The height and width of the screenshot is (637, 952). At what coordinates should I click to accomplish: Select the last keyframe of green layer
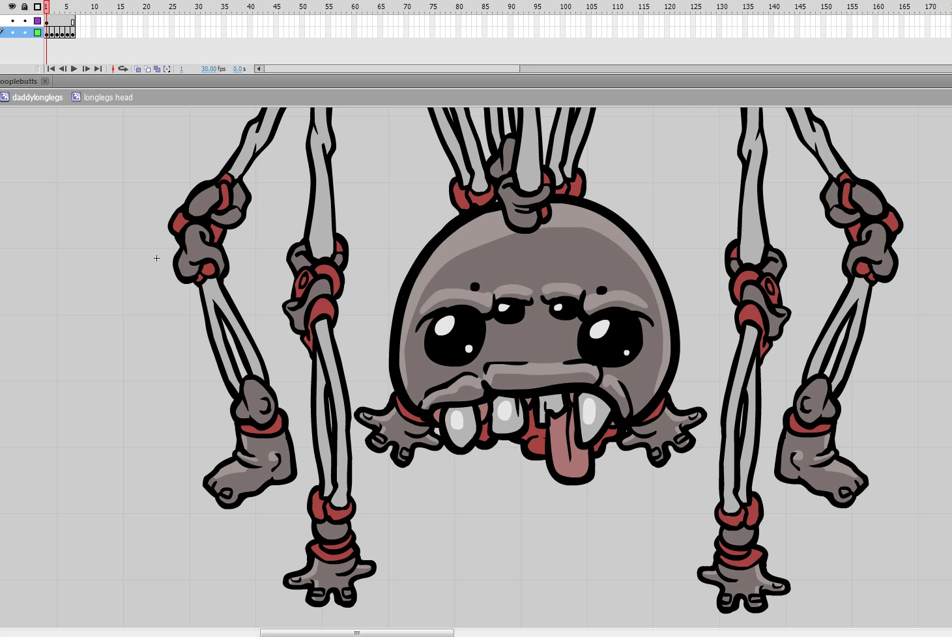pyautogui.click(x=72, y=33)
